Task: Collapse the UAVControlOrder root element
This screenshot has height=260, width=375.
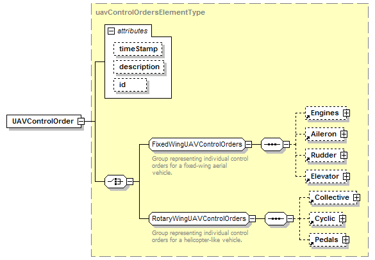Action: click(x=81, y=121)
